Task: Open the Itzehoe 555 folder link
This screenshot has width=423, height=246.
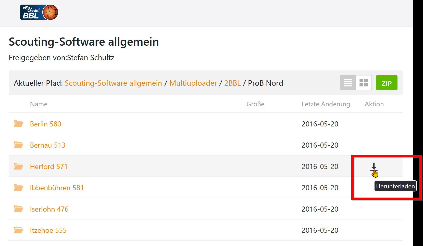Action: (48, 230)
